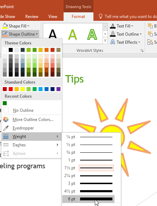157x206 pixels.
Task: Expand the Text Outline dropdown arrow
Action: [140, 34]
